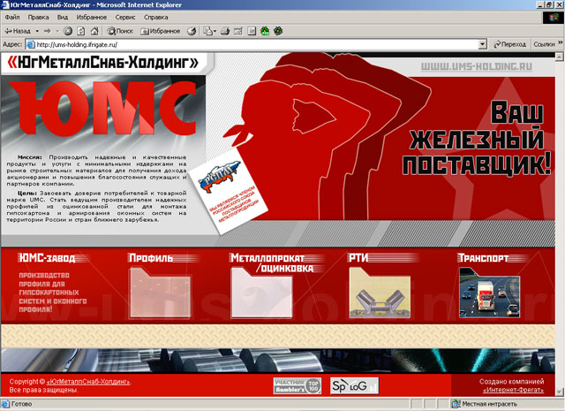
Task: Open Металлопрокат/оцинковка section heading
Action: pos(272,263)
